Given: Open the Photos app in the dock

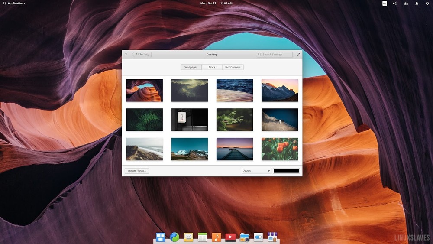Looking at the screenshot, I should [x=244, y=237].
